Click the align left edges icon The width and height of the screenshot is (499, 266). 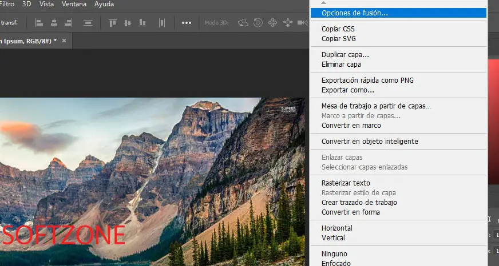pos(39,23)
